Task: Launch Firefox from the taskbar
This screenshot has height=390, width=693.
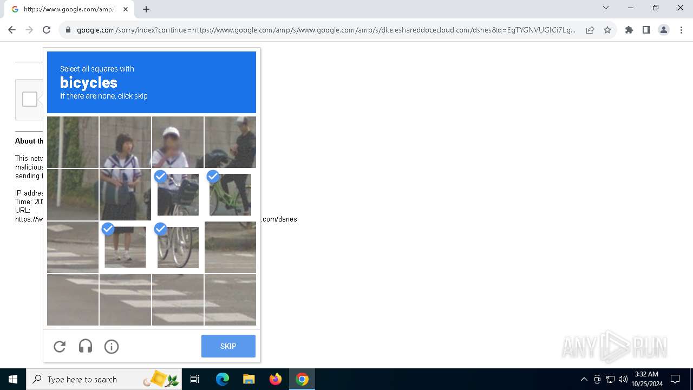Action: [x=276, y=379]
